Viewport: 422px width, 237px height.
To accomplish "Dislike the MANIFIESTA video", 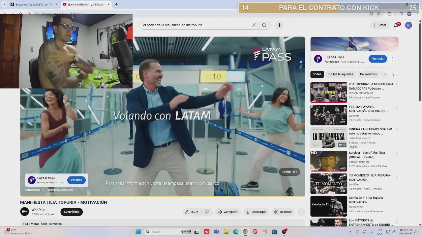I will click(x=207, y=212).
